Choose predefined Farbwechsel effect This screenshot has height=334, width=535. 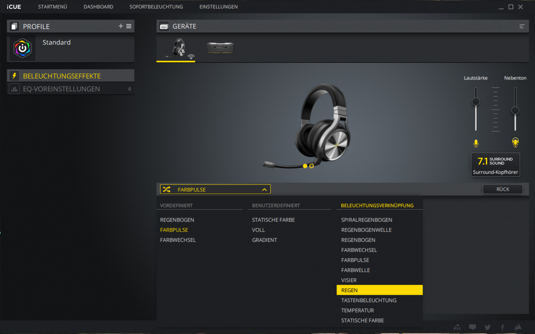(x=178, y=240)
